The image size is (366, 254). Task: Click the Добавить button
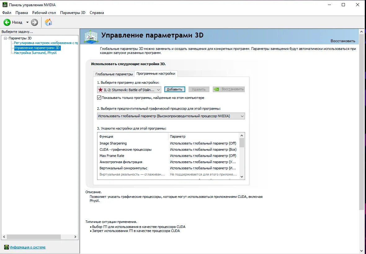point(175,89)
